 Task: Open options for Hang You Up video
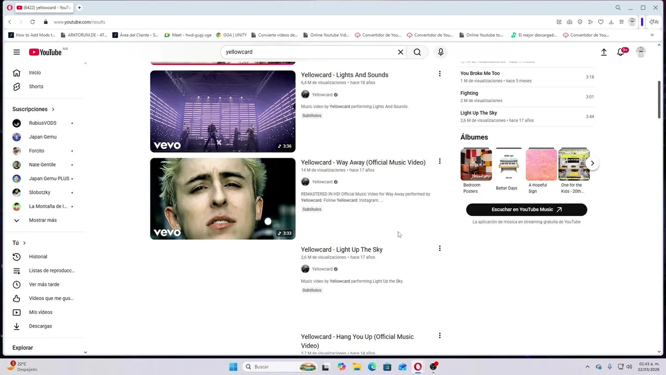[440, 336]
